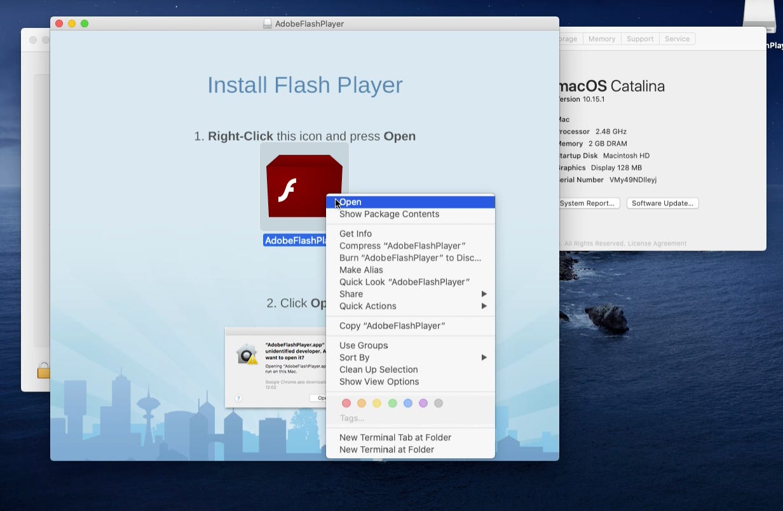
Task: Minimize the AdobeFlashPlayer window
Action: (x=72, y=24)
